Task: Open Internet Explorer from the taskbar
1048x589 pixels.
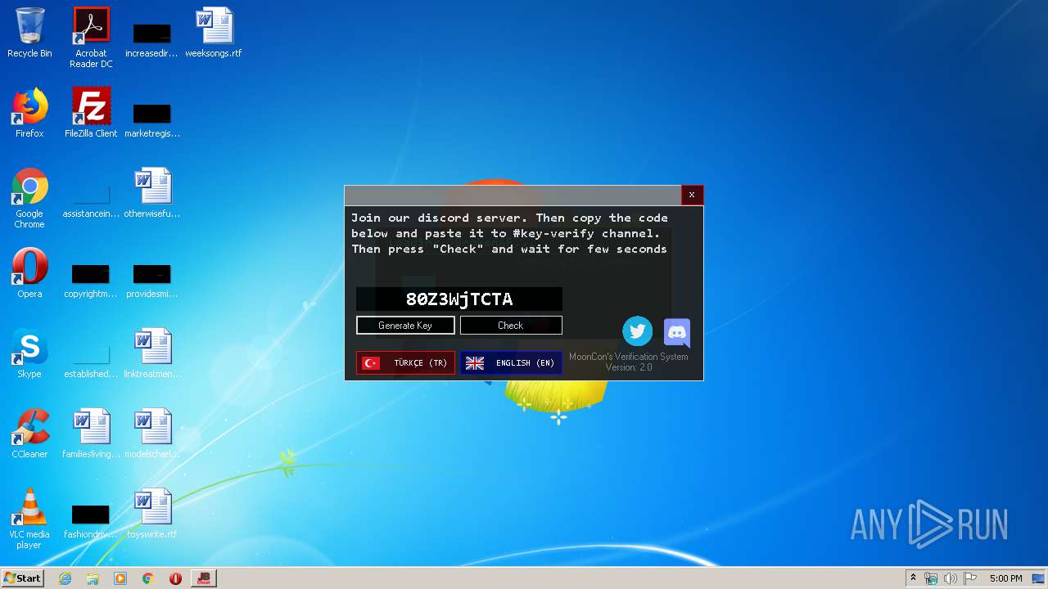Action: [x=65, y=578]
